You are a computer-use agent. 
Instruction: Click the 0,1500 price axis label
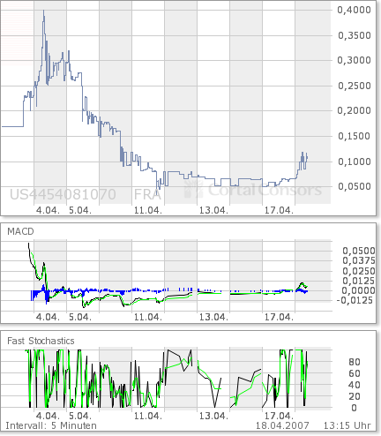point(355,136)
